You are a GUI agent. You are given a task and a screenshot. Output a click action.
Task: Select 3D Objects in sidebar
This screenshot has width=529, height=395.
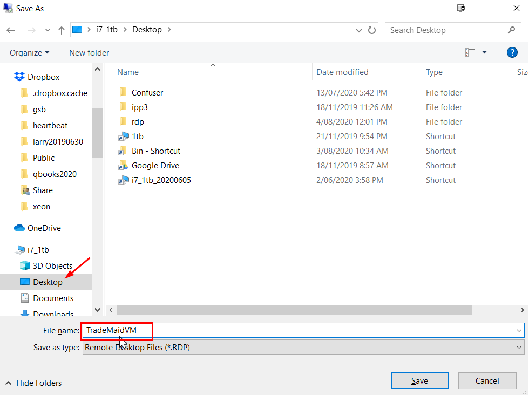pyautogui.click(x=52, y=266)
